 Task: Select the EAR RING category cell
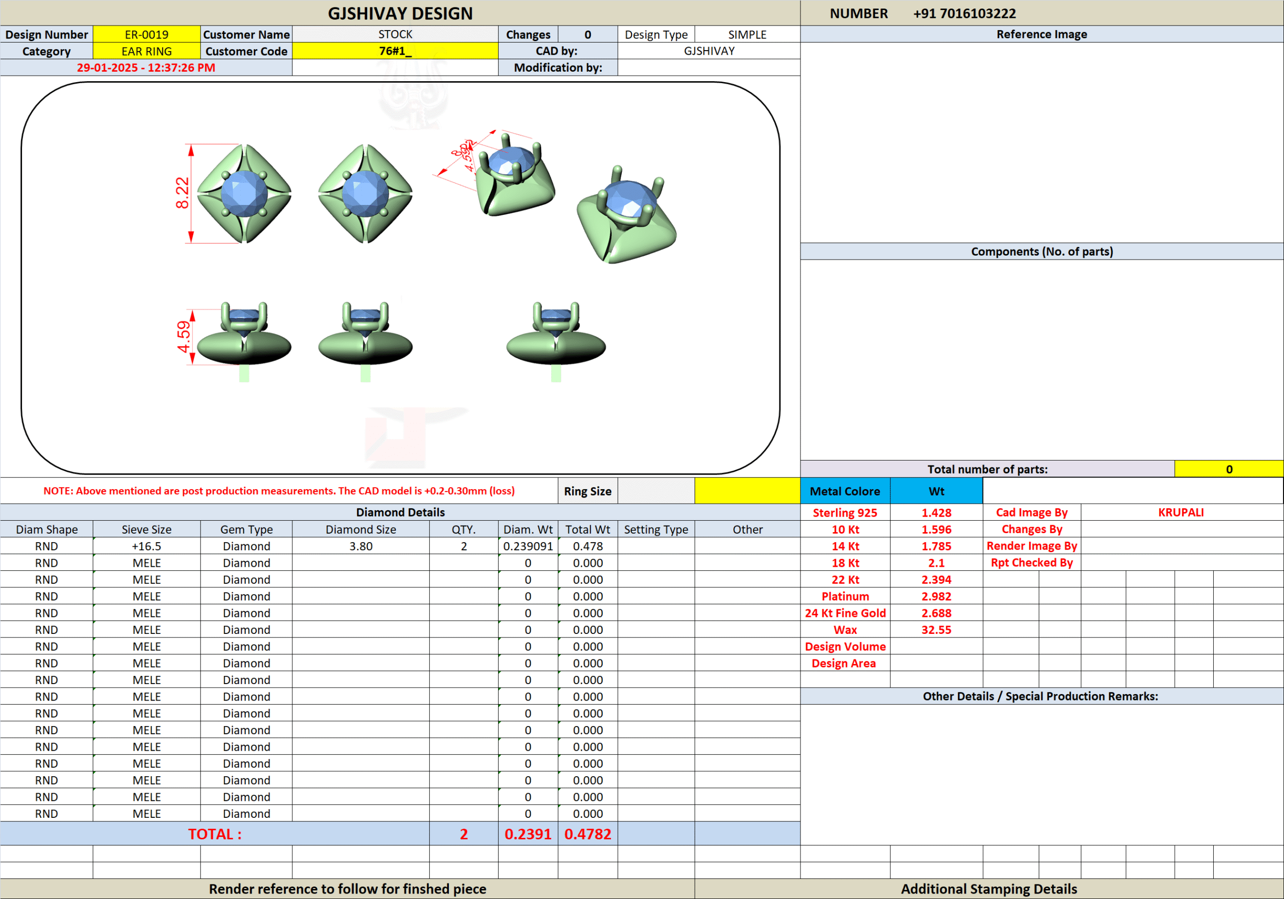[146, 52]
